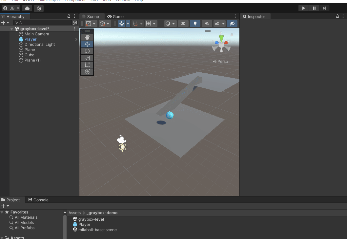347x239 pixels.
Task: Open the graybox-level scene context menu
Action: coord(75,29)
